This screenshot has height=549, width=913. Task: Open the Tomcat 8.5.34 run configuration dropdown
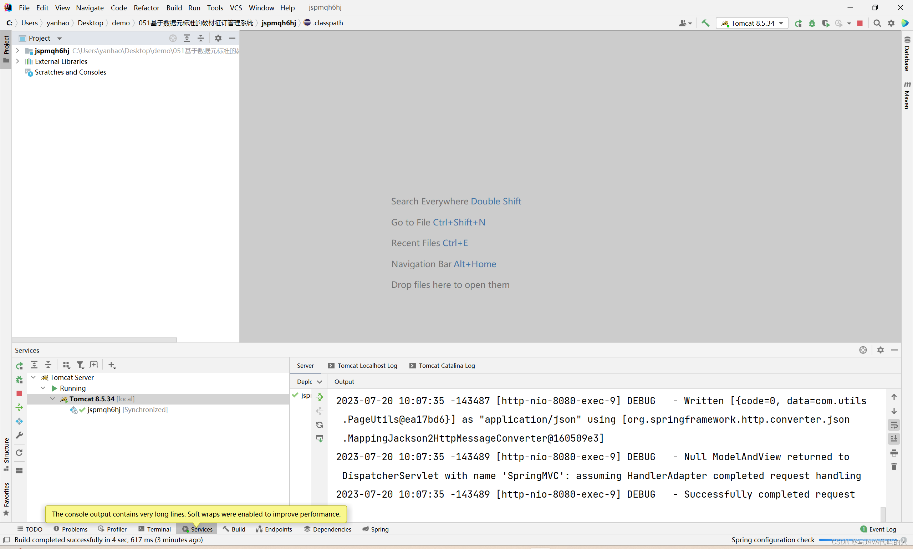pos(752,23)
